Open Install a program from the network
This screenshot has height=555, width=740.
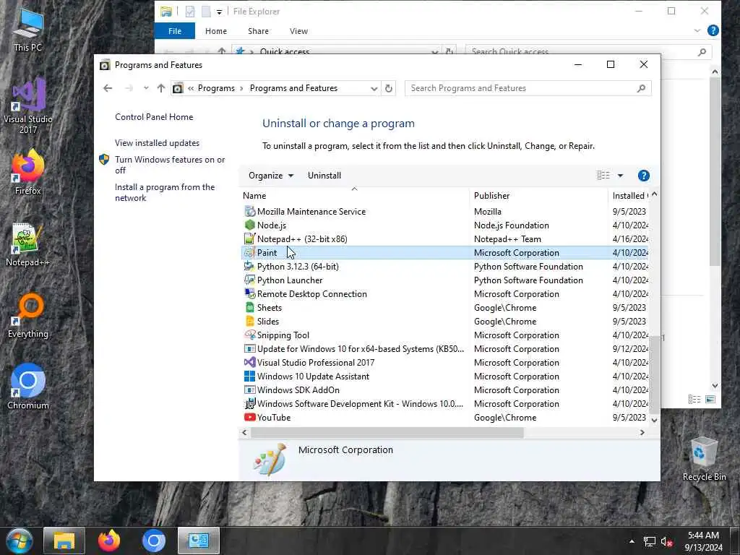[165, 192]
